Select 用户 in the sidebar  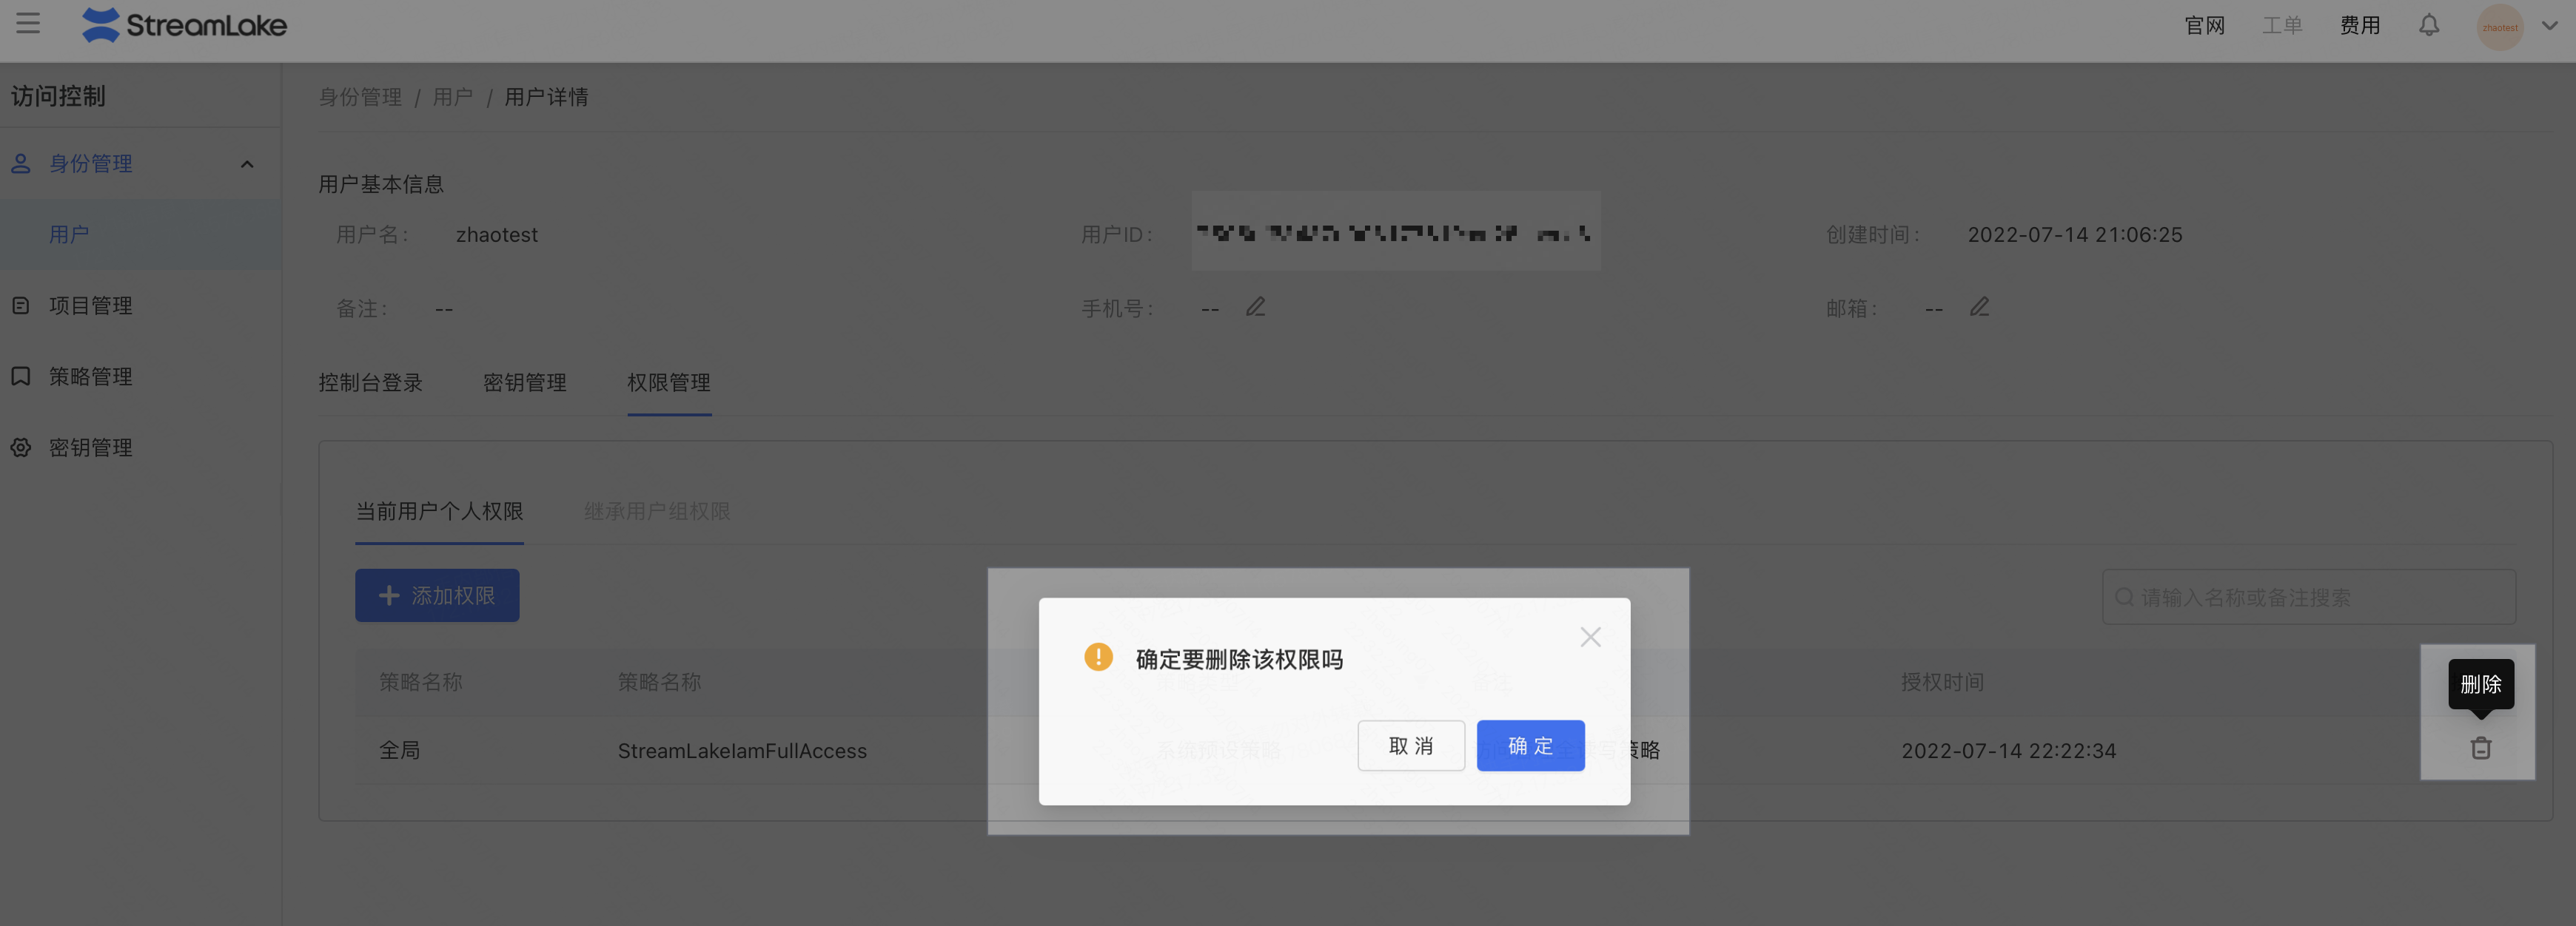[140, 234]
